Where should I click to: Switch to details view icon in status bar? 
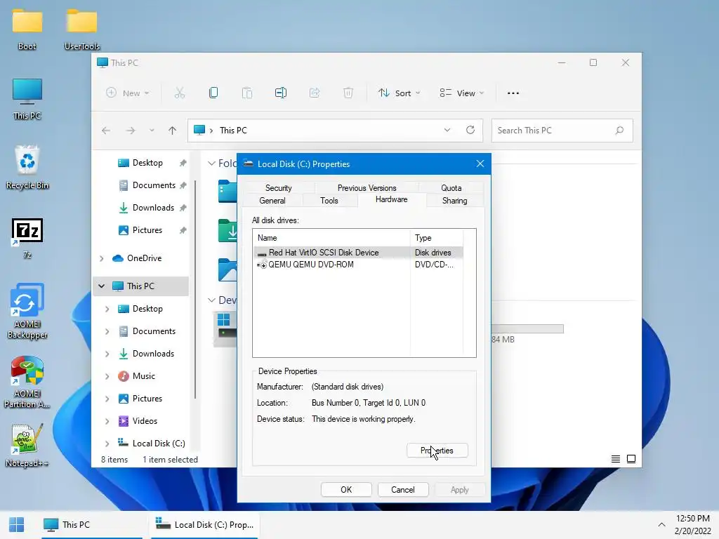pyautogui.click(x=616, y=459)
